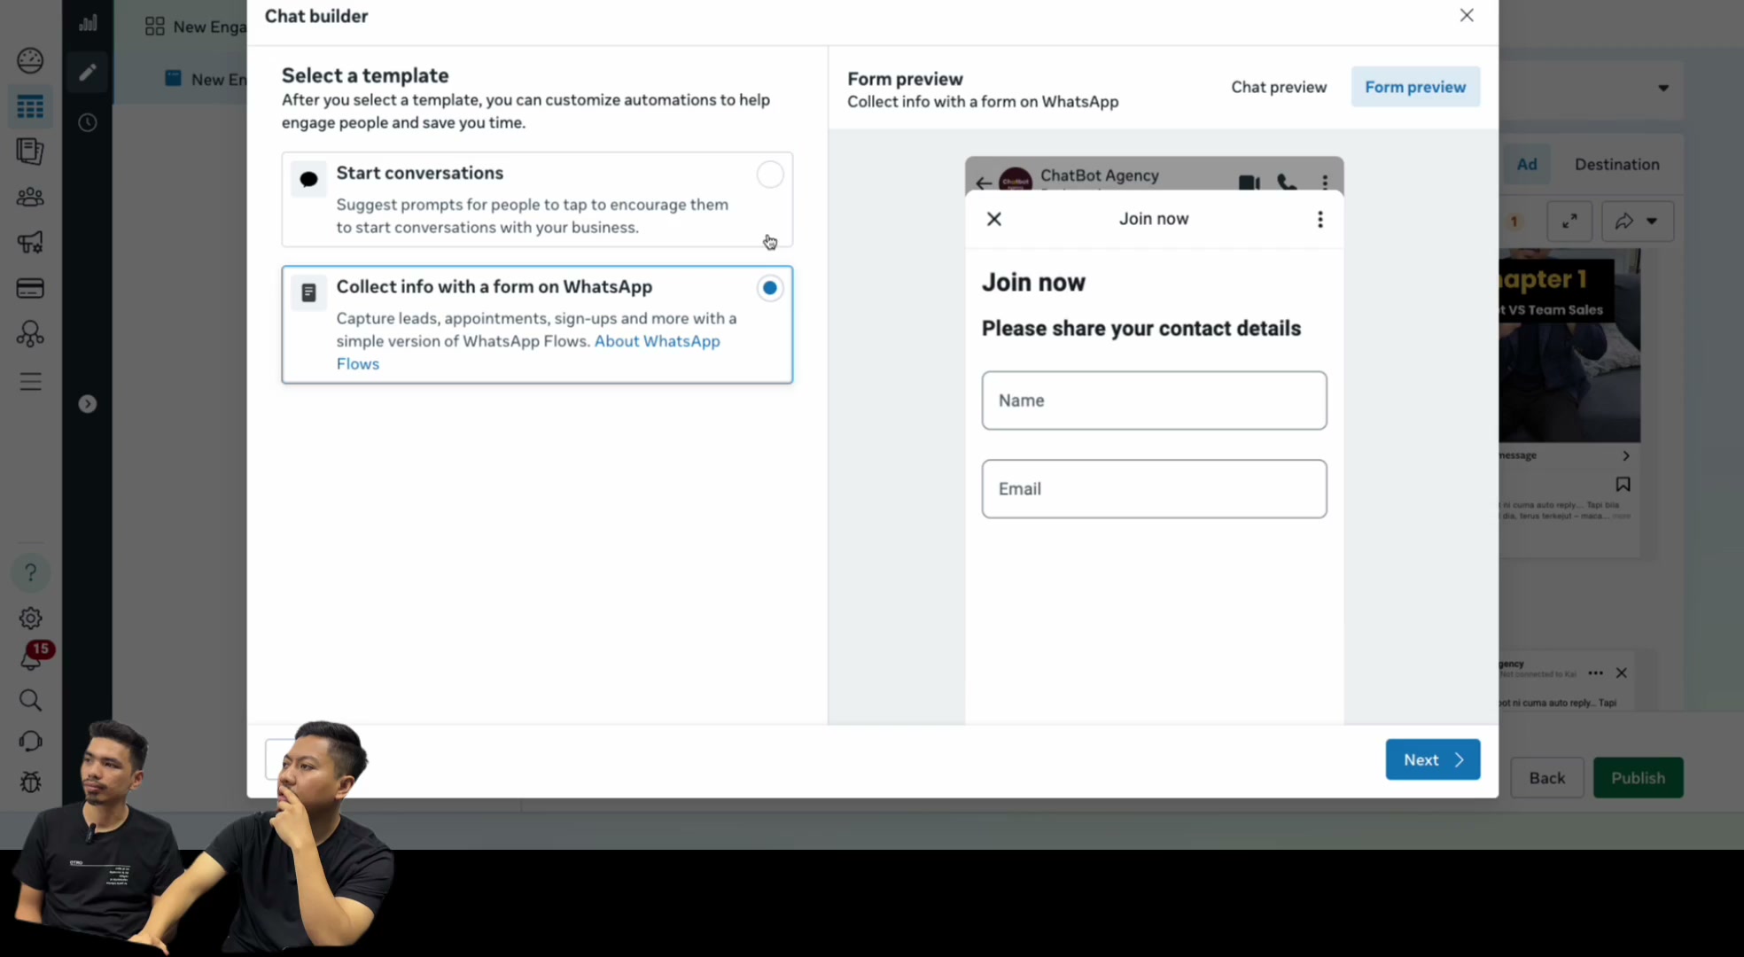Select the Collect info with a form radio button
The image size is (1744, 957).
tap(770, 288)
